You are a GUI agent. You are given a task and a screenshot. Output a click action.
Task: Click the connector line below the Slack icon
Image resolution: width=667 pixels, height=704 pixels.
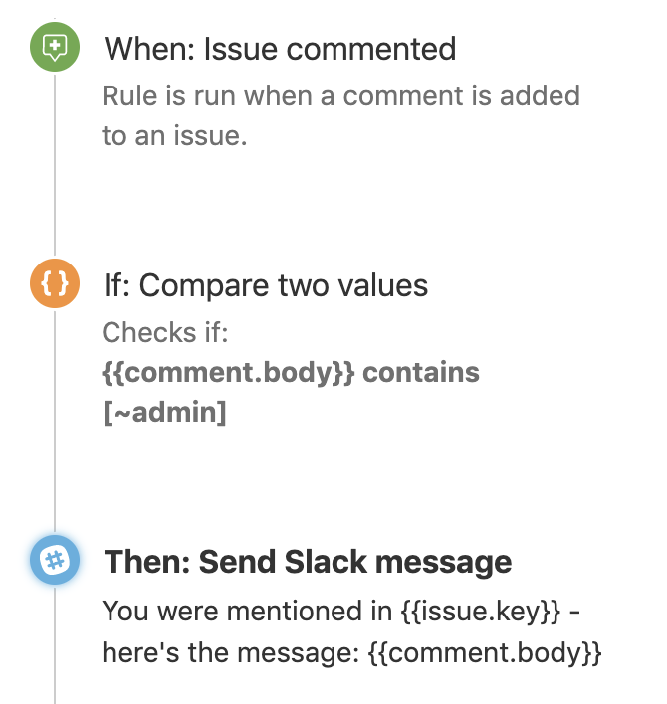[x=55, y=645]
